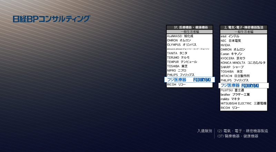Select AsahiKASEI 旭化成 entry
This screenshot has width=276, height=152.
(x=180, y=36)
